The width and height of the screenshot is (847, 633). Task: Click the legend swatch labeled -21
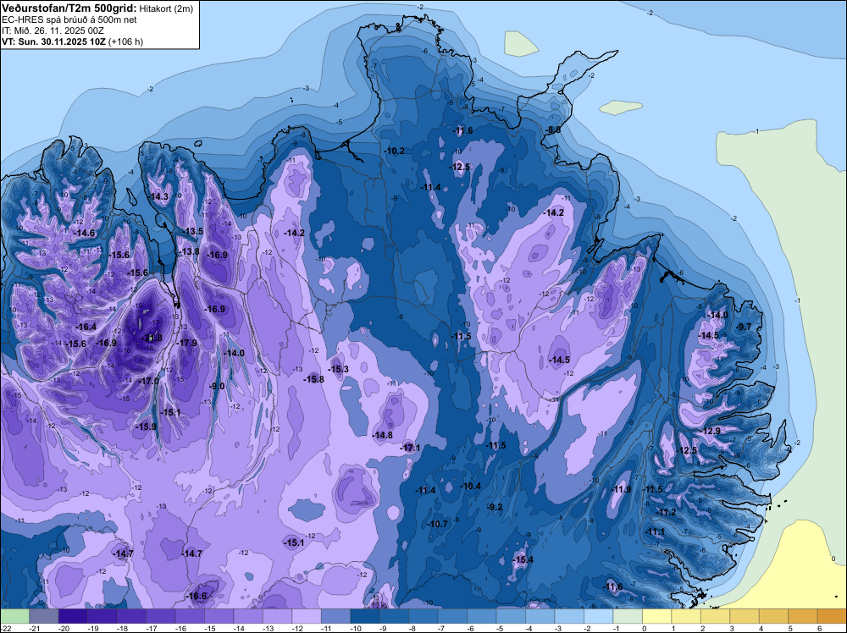pyautogui.click(x=44, y=616)
